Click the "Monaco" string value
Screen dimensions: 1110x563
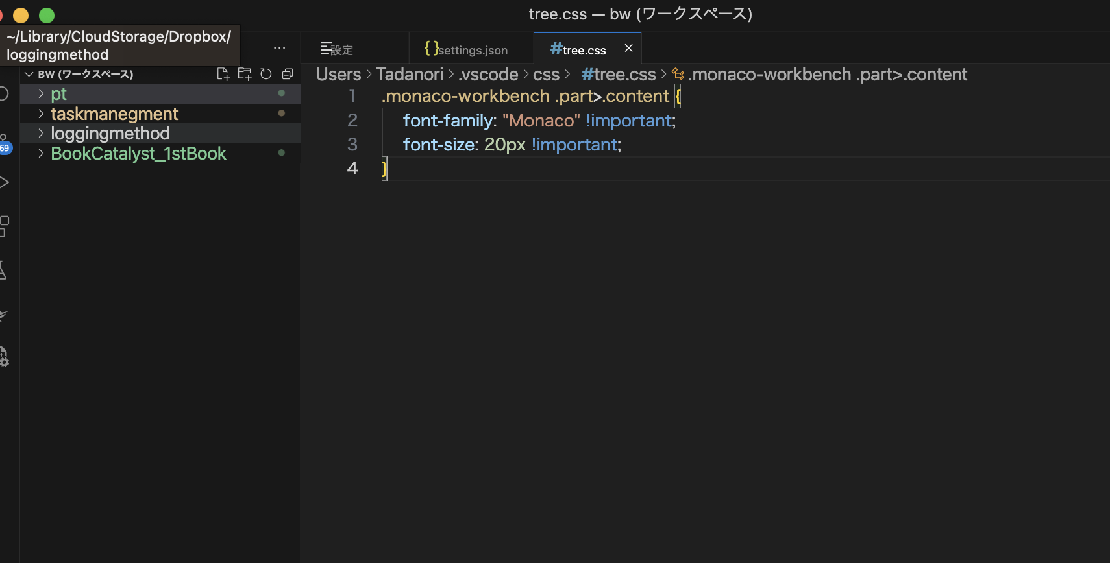click(x=541, y=121)
